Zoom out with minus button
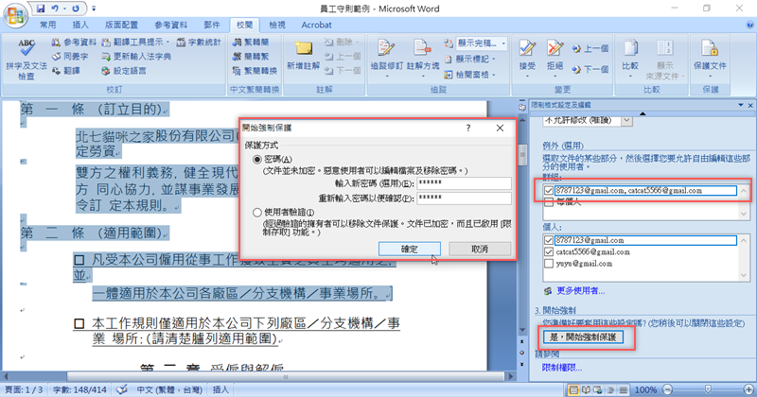 pyautogui.click(x=668, y=389)
